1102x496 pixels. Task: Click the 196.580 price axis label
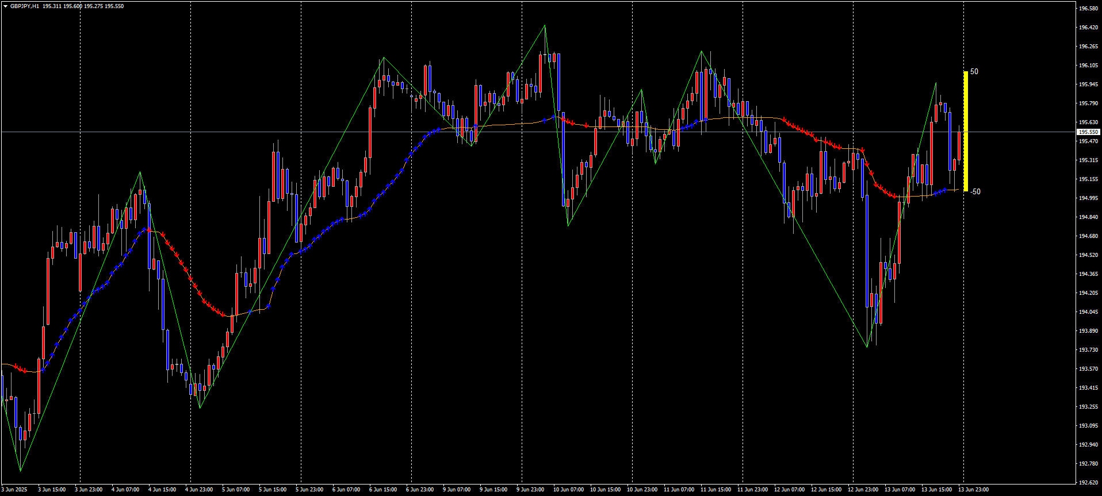pos(1089,9)
